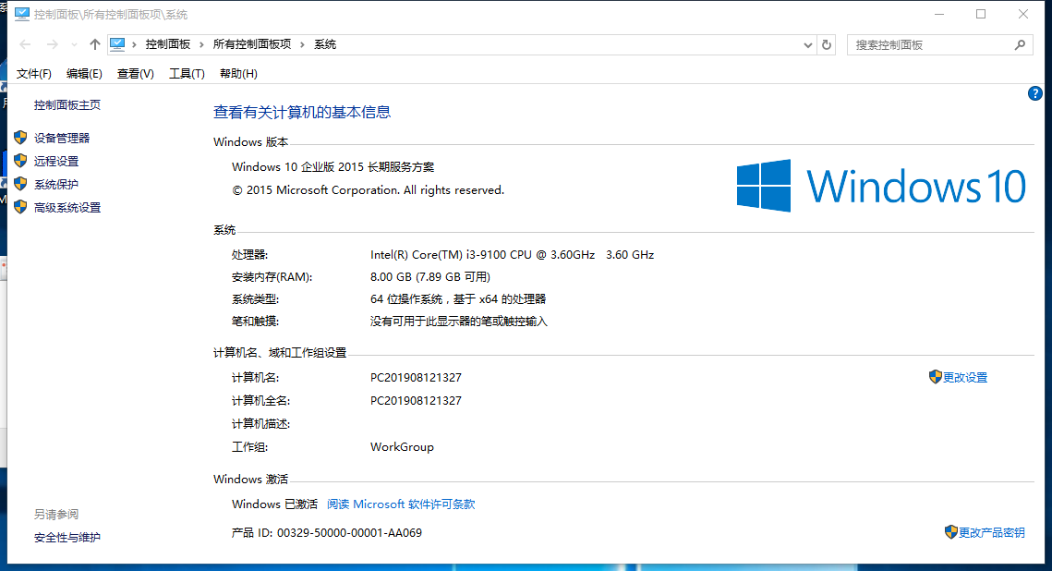Expand chevron after 控制面板 breadcrumb
This screenshot has width=1052, height=571.
201,45
